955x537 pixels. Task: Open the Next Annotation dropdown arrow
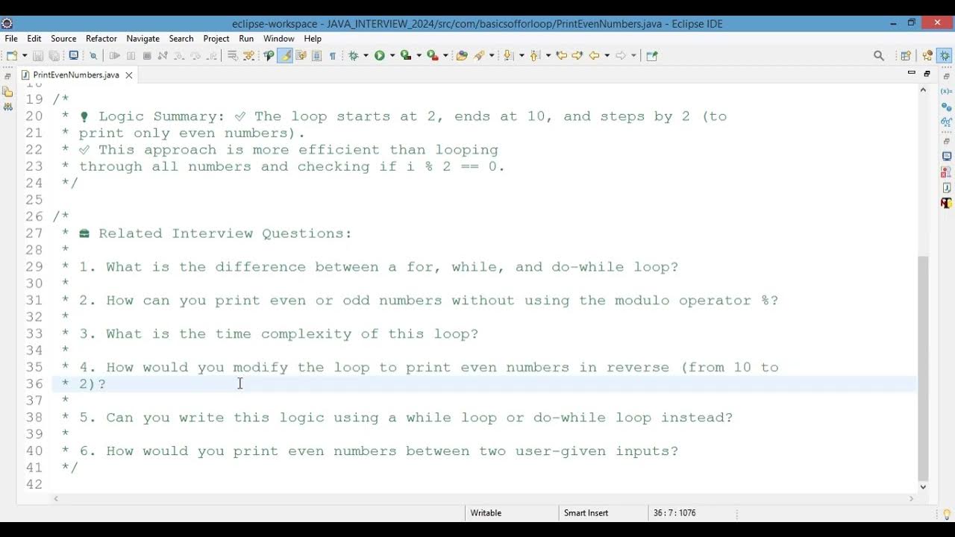pyautogui.click(x=522, y=55)
